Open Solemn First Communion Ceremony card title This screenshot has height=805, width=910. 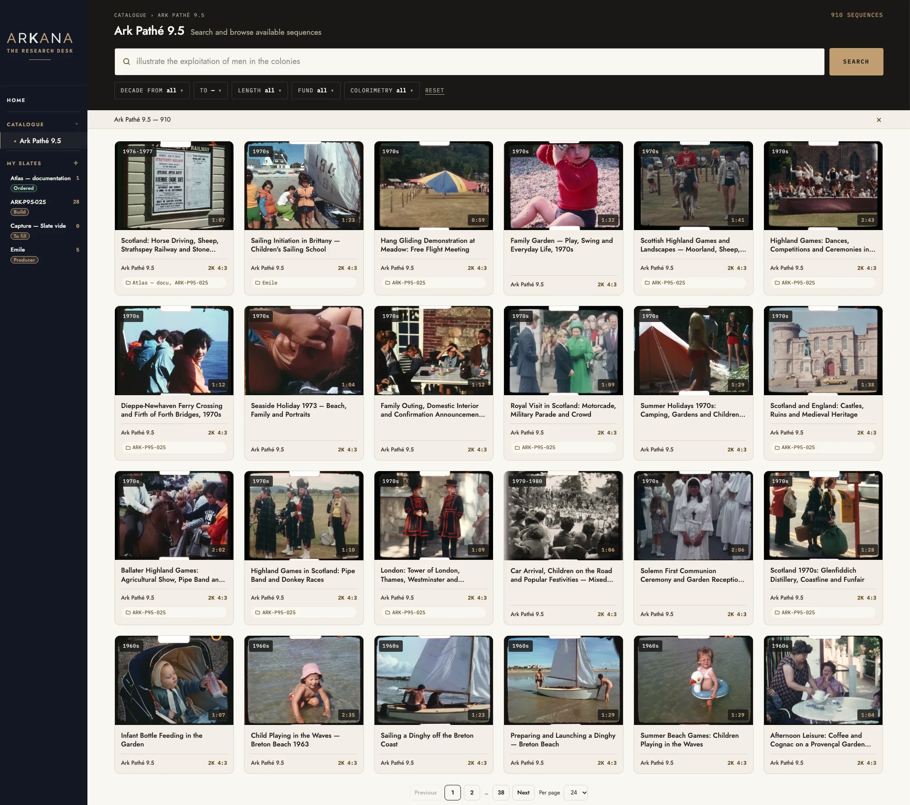(x=692, y=575)
